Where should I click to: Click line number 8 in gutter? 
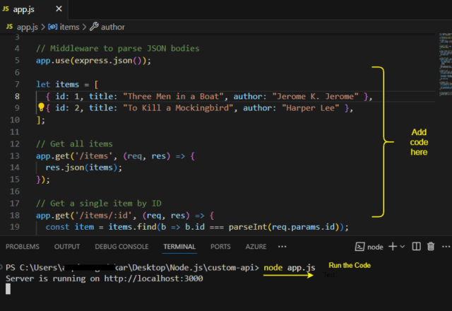(x=17, y=96)
